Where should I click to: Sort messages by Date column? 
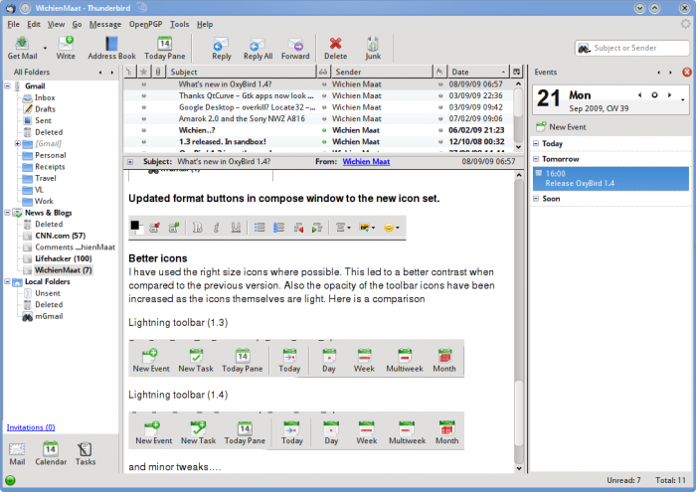click(x=478, y=72)
